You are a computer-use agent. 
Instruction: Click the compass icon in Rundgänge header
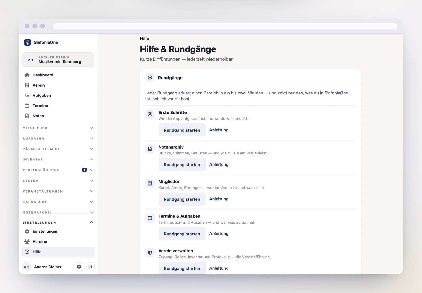coord(150,78)
